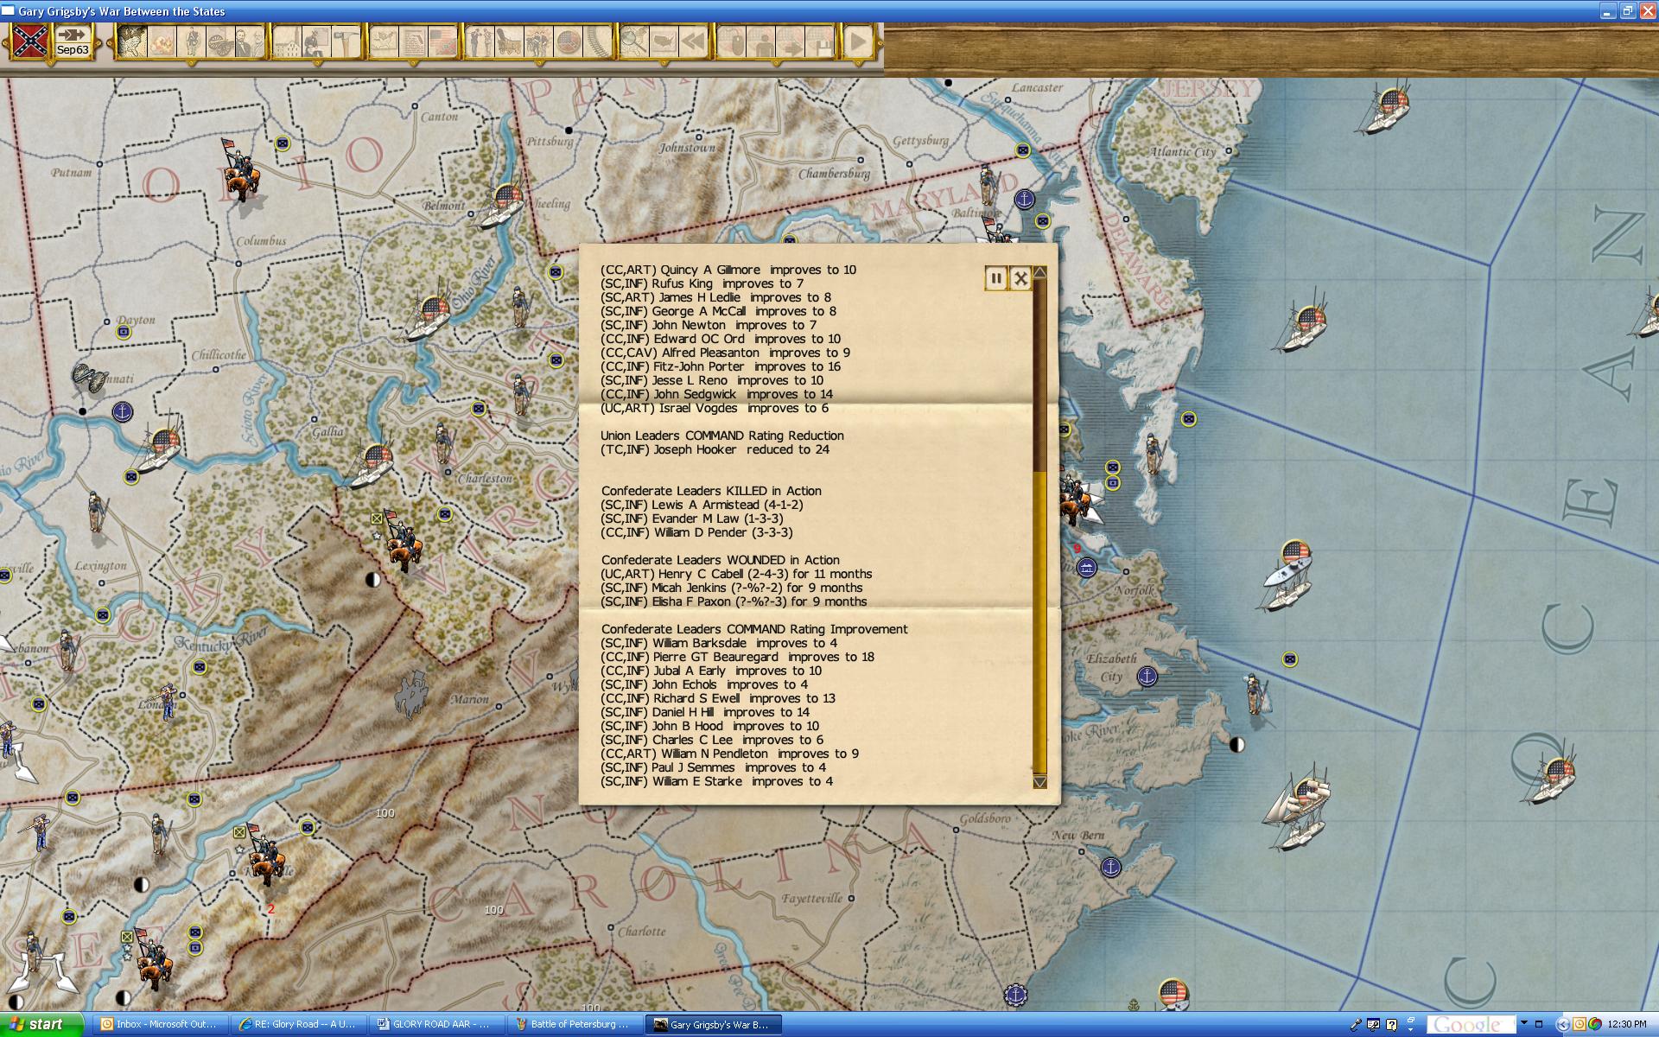Click the computer mouse preferences icon
This screenshot has height=1037, width=1659.
click(731, 41)
